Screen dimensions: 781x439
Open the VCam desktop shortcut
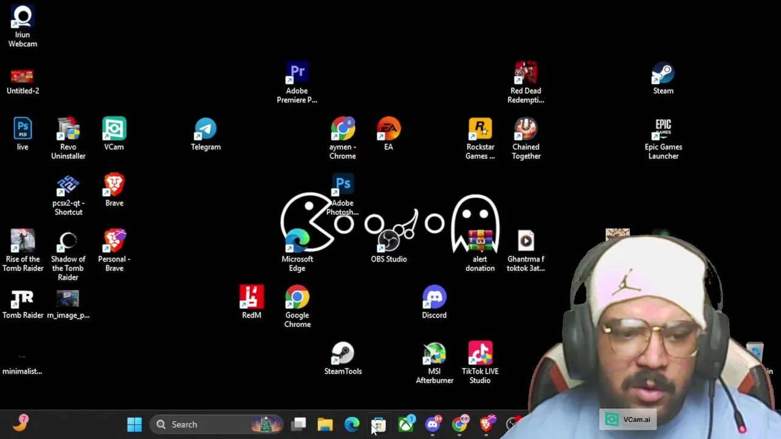click(114, 134)
